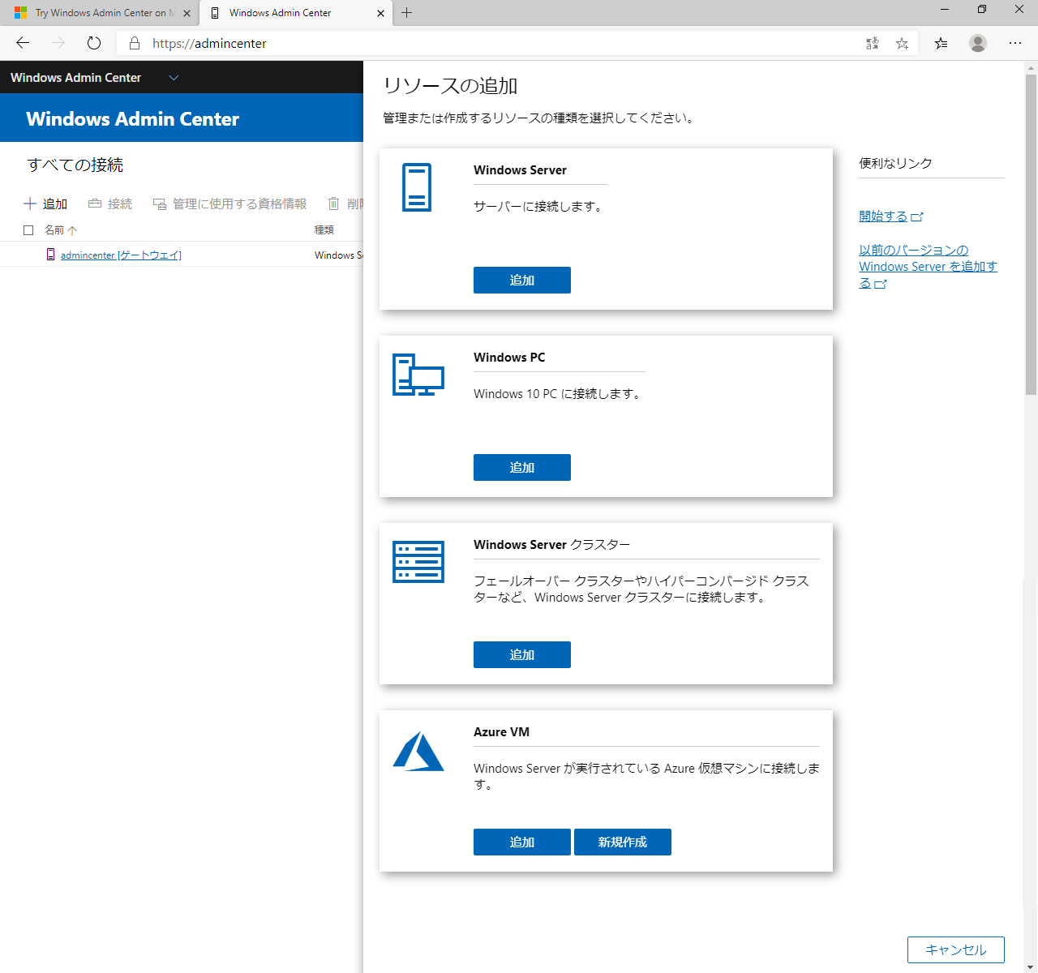This screenshot has height=973, width=1038.
Task: View site lock information icon
Action: [135, 43]
